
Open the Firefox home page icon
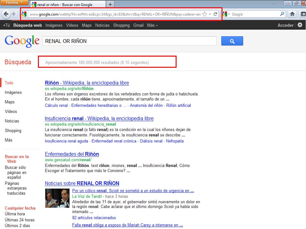[x=292, y=14]
